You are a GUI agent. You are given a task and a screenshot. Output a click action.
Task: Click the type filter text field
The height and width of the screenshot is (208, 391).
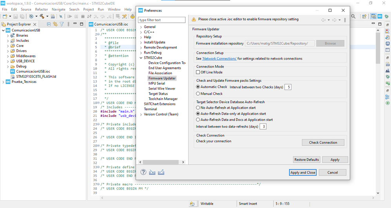(x=161, y=20)
